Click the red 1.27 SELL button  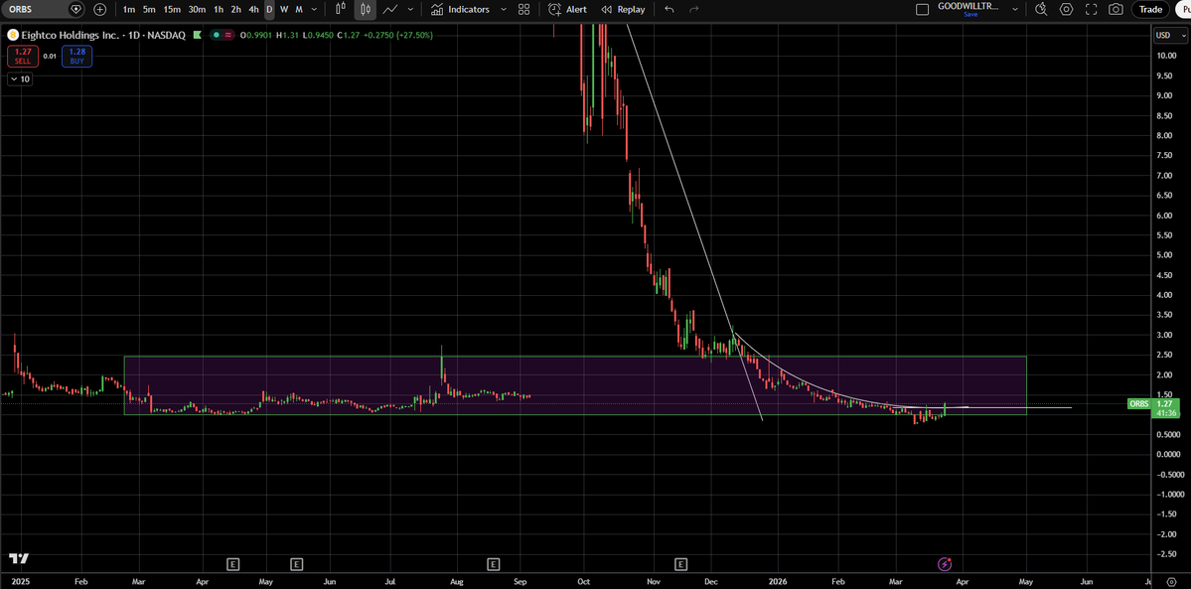tap(21, 57)
